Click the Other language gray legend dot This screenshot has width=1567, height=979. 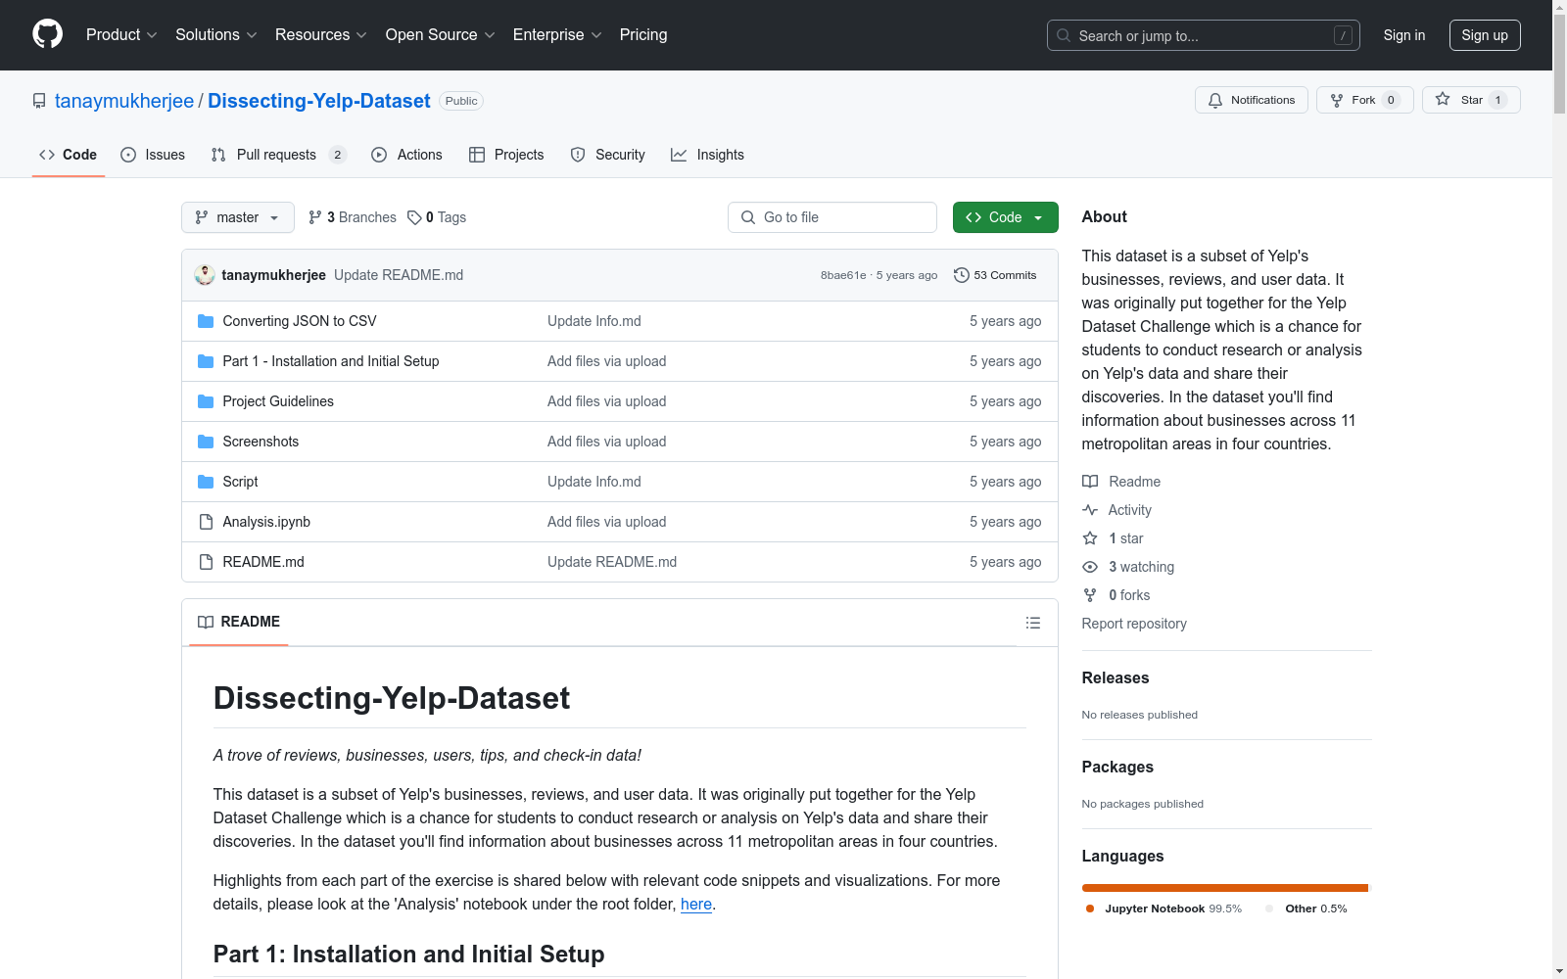(x=1270, y=909)
